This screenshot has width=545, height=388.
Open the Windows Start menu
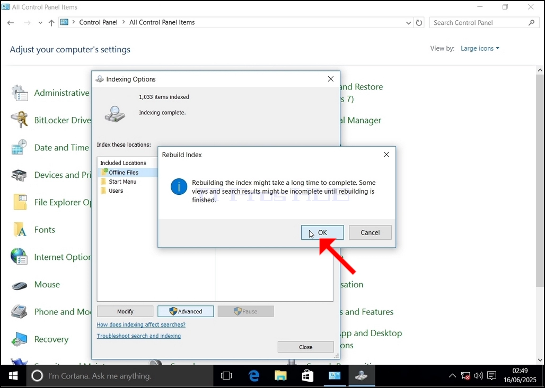[x=13, y=376]
